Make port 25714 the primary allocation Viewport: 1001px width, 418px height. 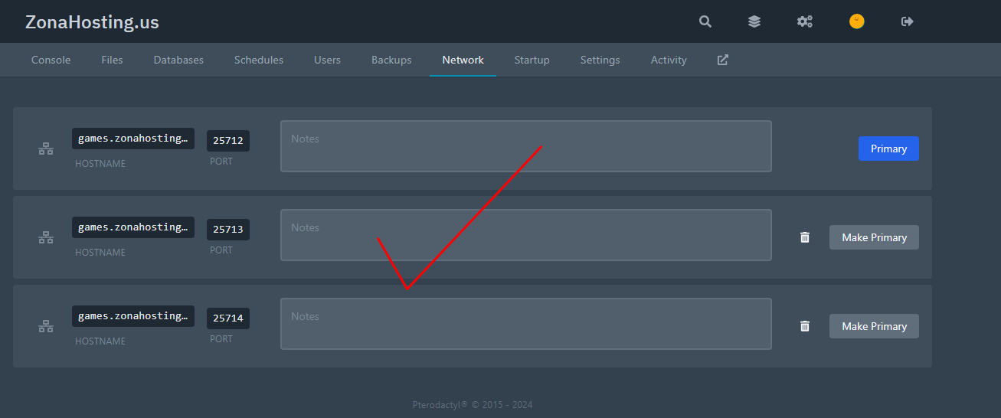pyautogui.click(x=874, y=326)
